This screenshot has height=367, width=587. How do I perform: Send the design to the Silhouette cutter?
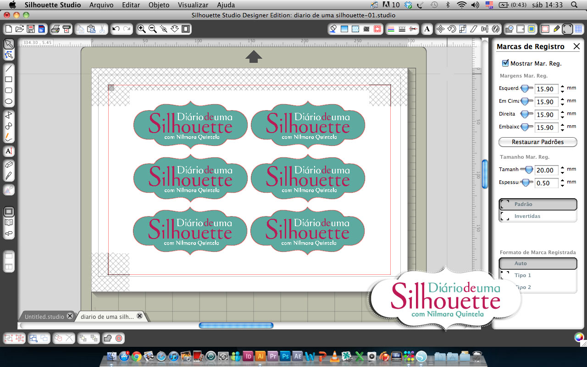tap(66, 29)
